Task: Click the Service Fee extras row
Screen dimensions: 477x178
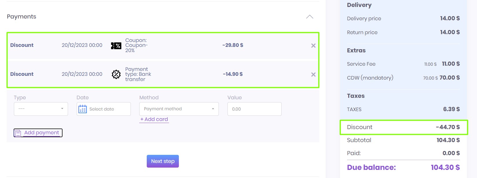Action: pyautogui.click(x=403, y=64)
